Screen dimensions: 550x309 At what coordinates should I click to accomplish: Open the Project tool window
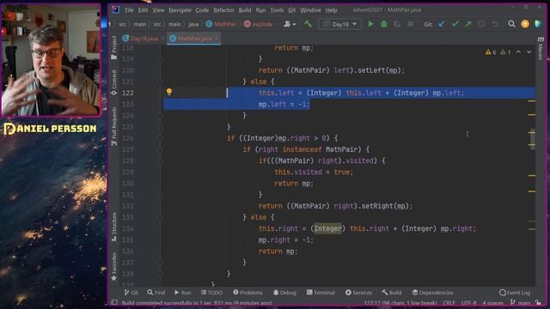click(x=114, y=48)
